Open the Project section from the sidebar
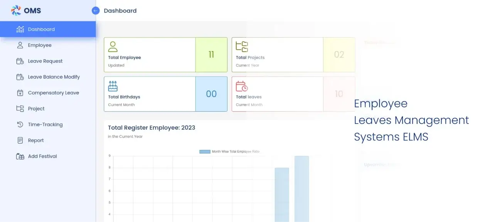This screenshot has height=222, width=492. tap(35, 108)
